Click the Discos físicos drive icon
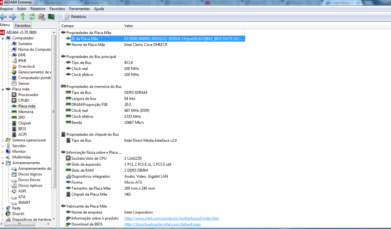 coord(14,180)
